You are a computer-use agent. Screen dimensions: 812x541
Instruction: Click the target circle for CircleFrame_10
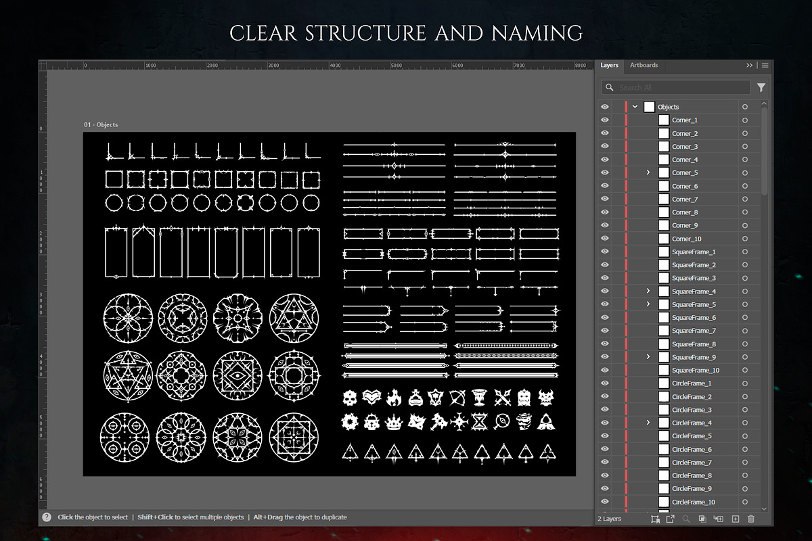745,502
